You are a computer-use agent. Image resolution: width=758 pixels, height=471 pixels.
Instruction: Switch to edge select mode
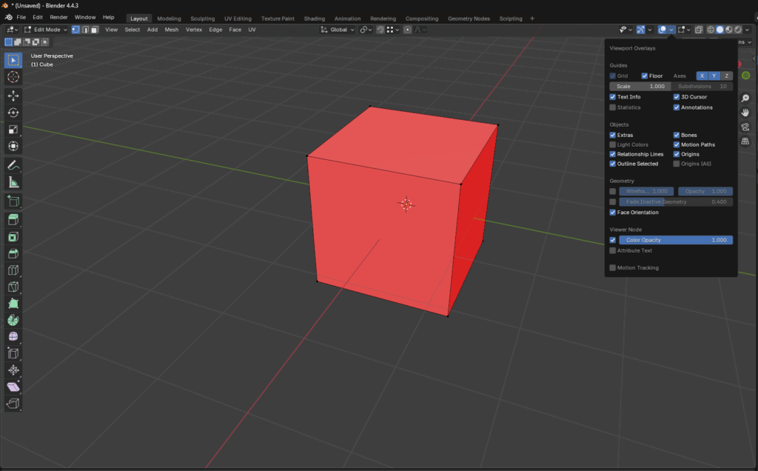(86, 30)
